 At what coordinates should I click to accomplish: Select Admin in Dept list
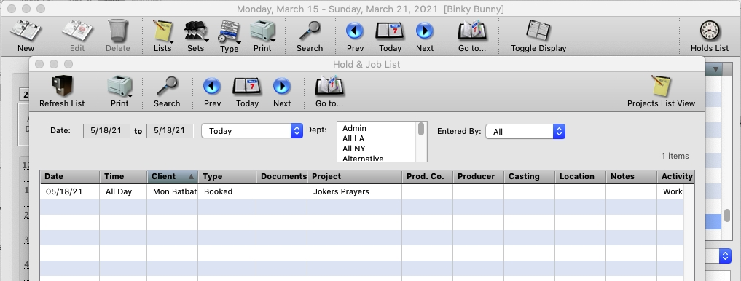(x=354, y=128)
